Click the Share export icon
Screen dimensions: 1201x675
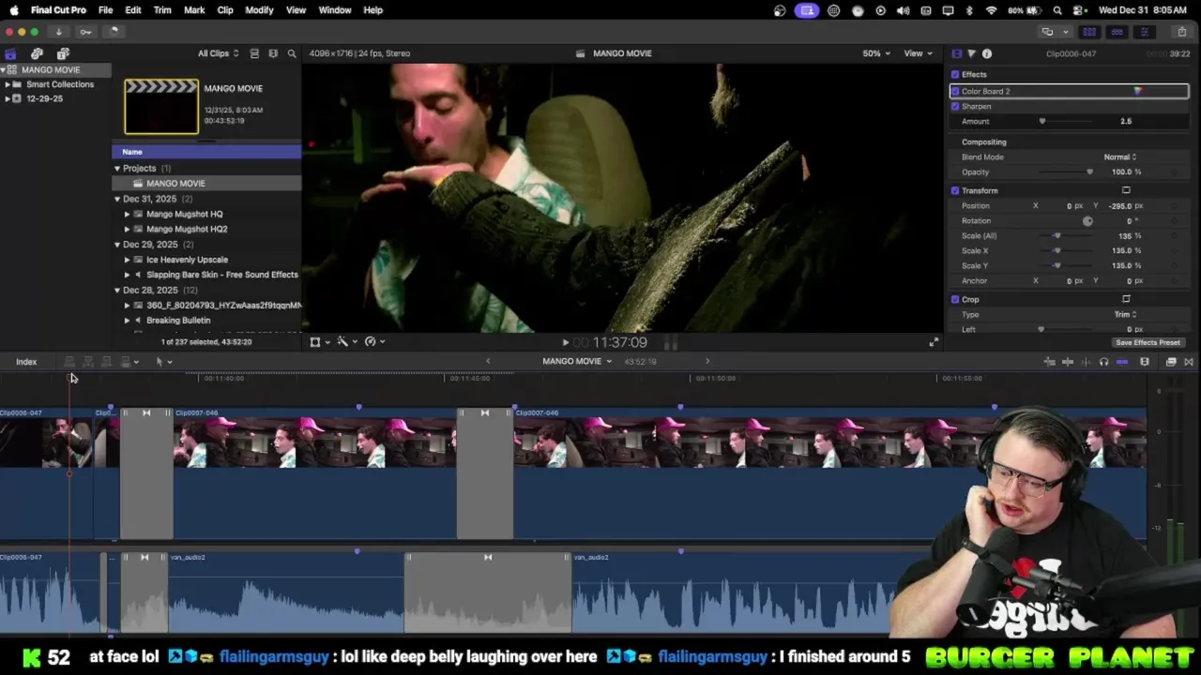click(1181, 31)
